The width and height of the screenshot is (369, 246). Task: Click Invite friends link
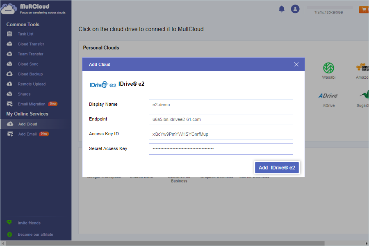(x=29, y=223)
